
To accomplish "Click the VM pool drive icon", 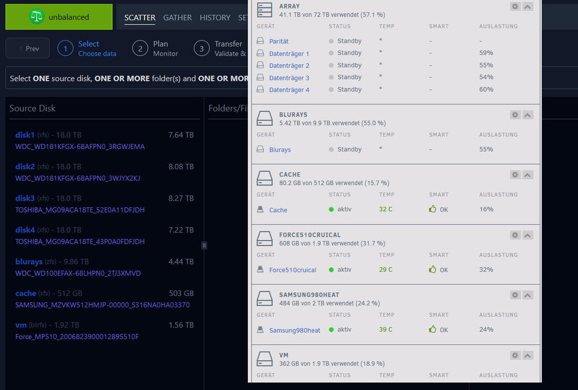I will tap(265, 359).
